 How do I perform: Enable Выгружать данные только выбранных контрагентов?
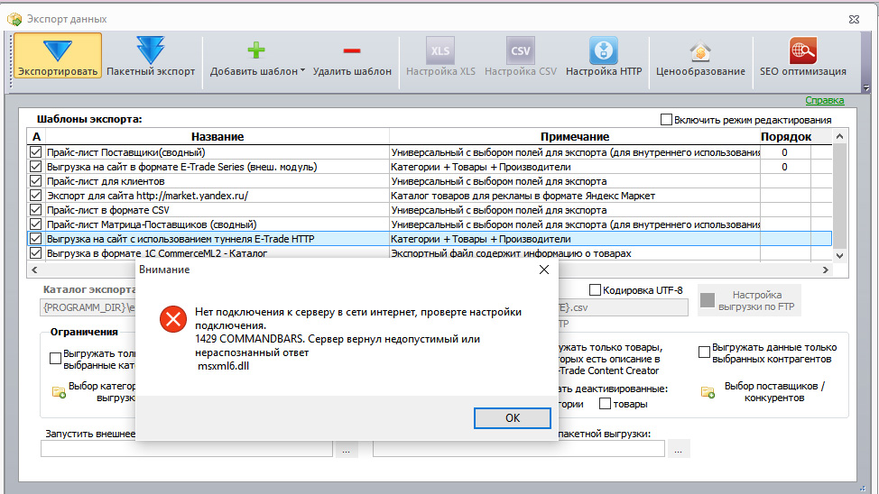click(704, 352)
